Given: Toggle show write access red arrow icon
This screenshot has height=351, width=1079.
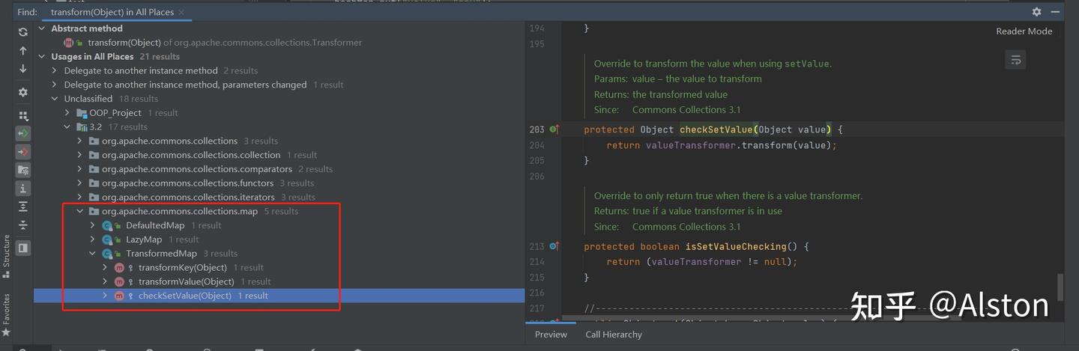Looking at the screenshot, I should coord(23,151).
